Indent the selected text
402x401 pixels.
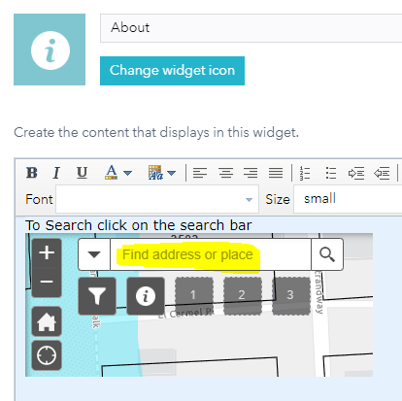(356, 174)
